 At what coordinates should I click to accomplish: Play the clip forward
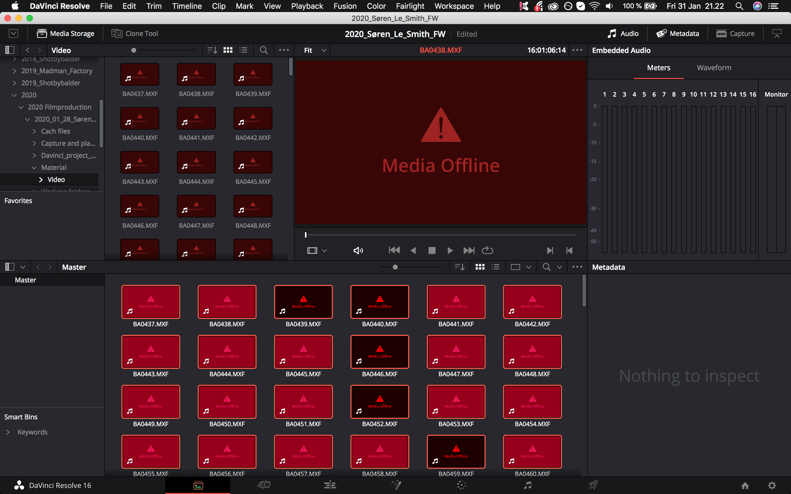coord(450,251)
